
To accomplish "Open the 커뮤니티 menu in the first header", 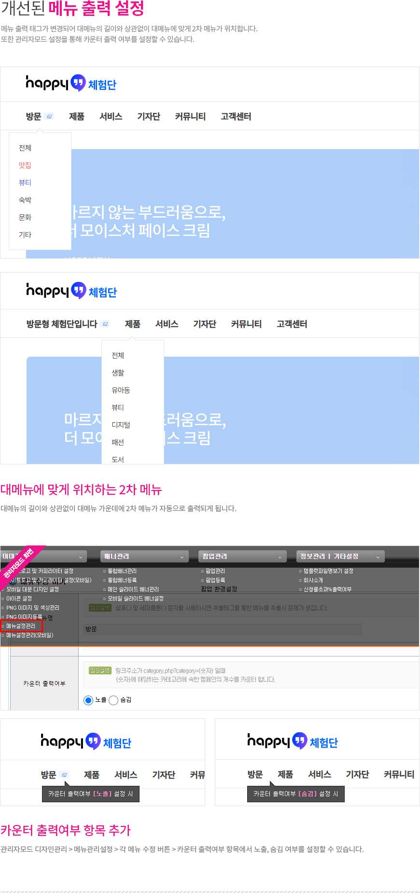I will pos(190,116).
